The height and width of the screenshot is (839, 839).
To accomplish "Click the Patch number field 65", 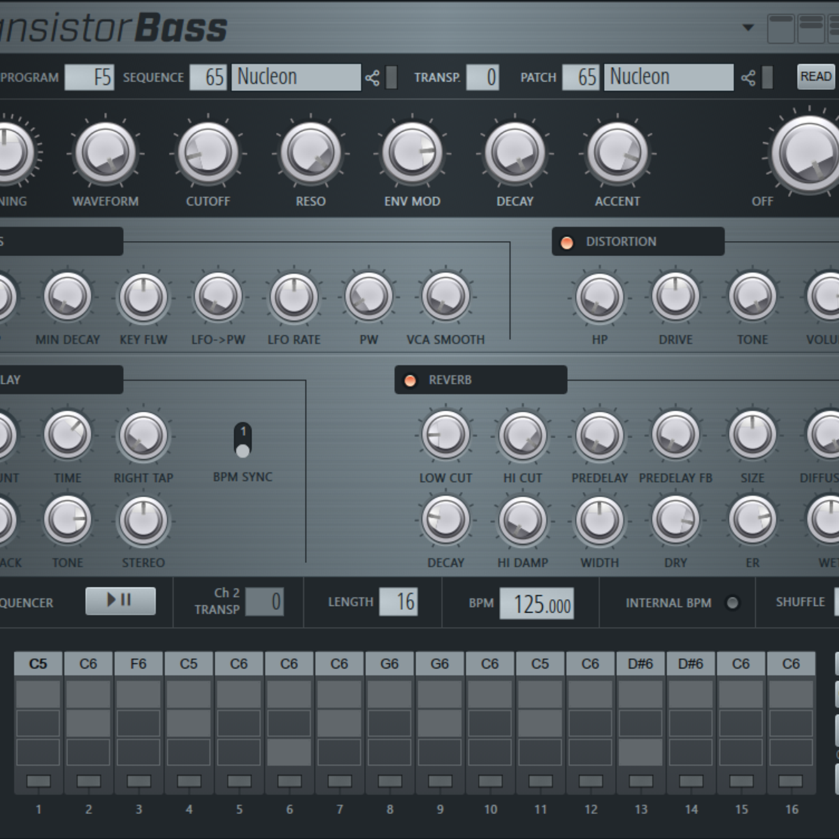I will pyautogui.click(x=580, y=77).
